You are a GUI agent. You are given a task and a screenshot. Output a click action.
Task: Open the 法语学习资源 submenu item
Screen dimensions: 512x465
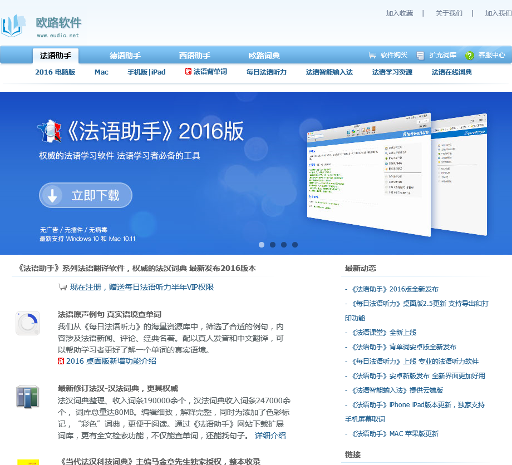(x=392, y=72)
